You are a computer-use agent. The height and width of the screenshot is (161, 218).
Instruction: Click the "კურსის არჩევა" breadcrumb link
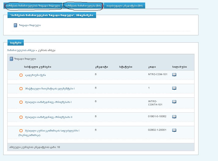46,50
